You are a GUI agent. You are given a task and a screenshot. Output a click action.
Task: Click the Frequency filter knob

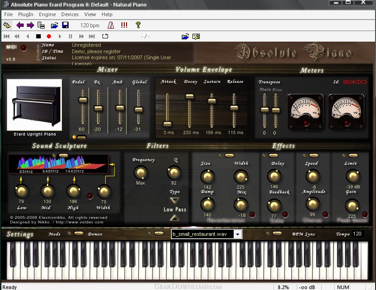click(140, 173)
